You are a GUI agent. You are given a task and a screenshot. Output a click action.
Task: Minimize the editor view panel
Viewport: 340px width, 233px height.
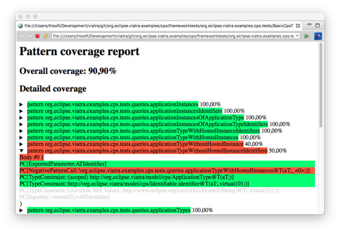pos(309,24)
